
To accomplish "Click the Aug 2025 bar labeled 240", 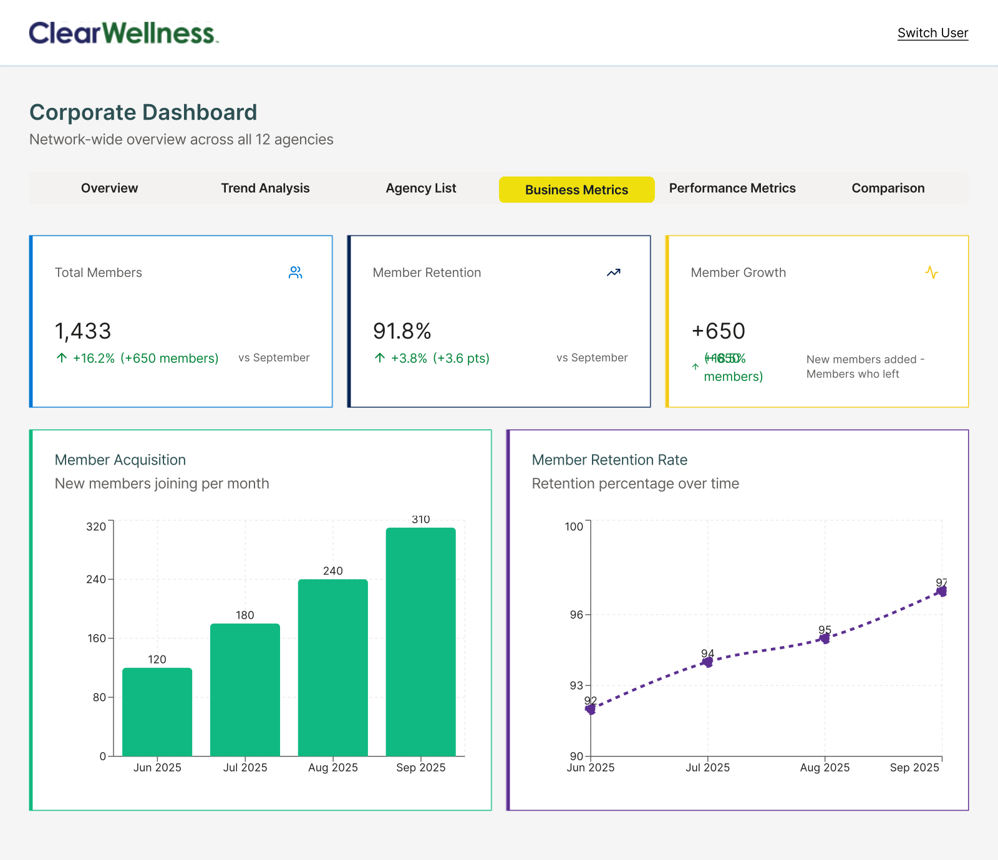I will (333, 668).
